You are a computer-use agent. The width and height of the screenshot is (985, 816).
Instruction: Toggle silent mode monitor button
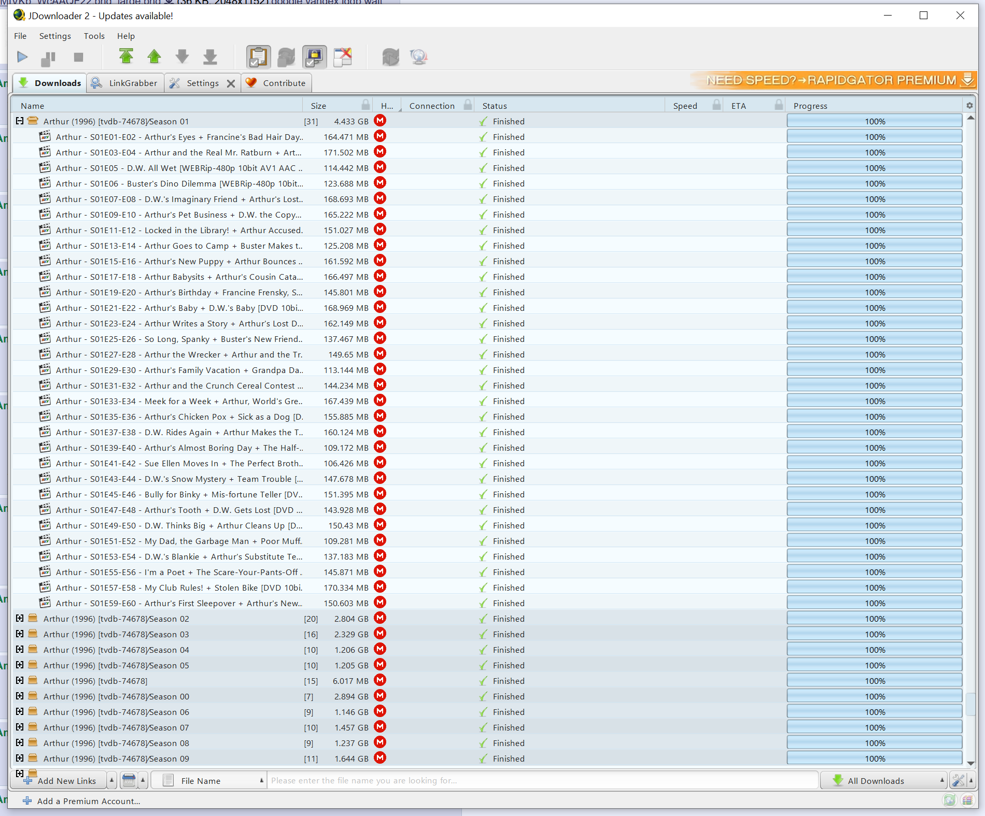[x=314, y=57]
